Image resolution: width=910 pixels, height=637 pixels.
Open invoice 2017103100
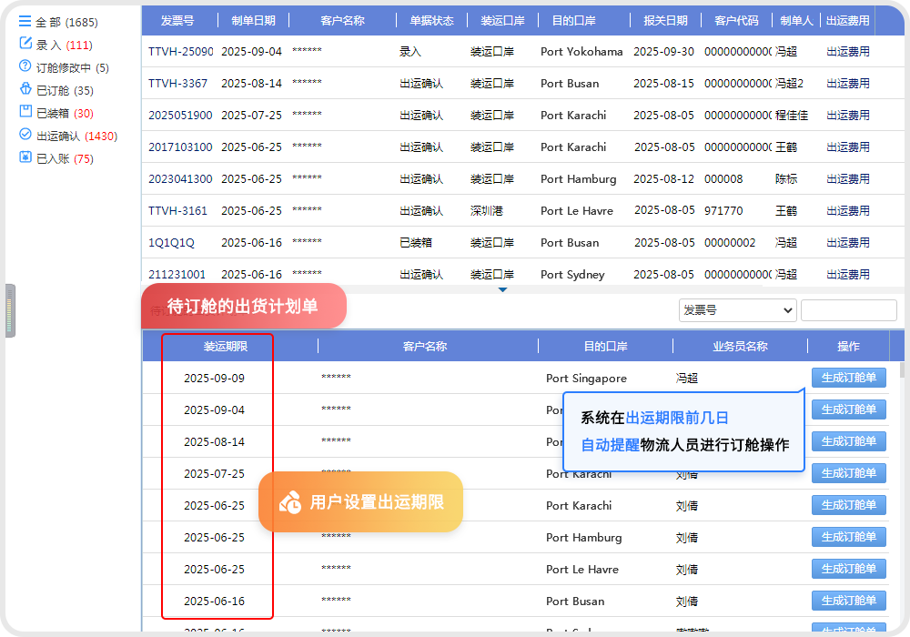[180, 147]
